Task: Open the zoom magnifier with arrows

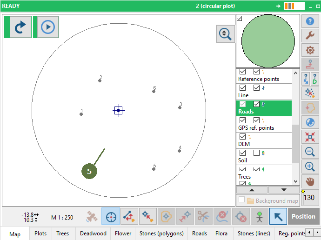Action: click(225, 34)
